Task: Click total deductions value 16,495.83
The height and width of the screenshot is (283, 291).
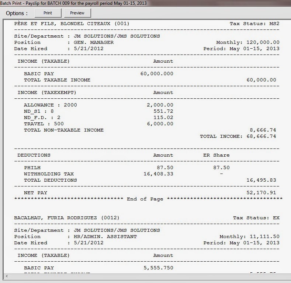Action: coord(261,180)
